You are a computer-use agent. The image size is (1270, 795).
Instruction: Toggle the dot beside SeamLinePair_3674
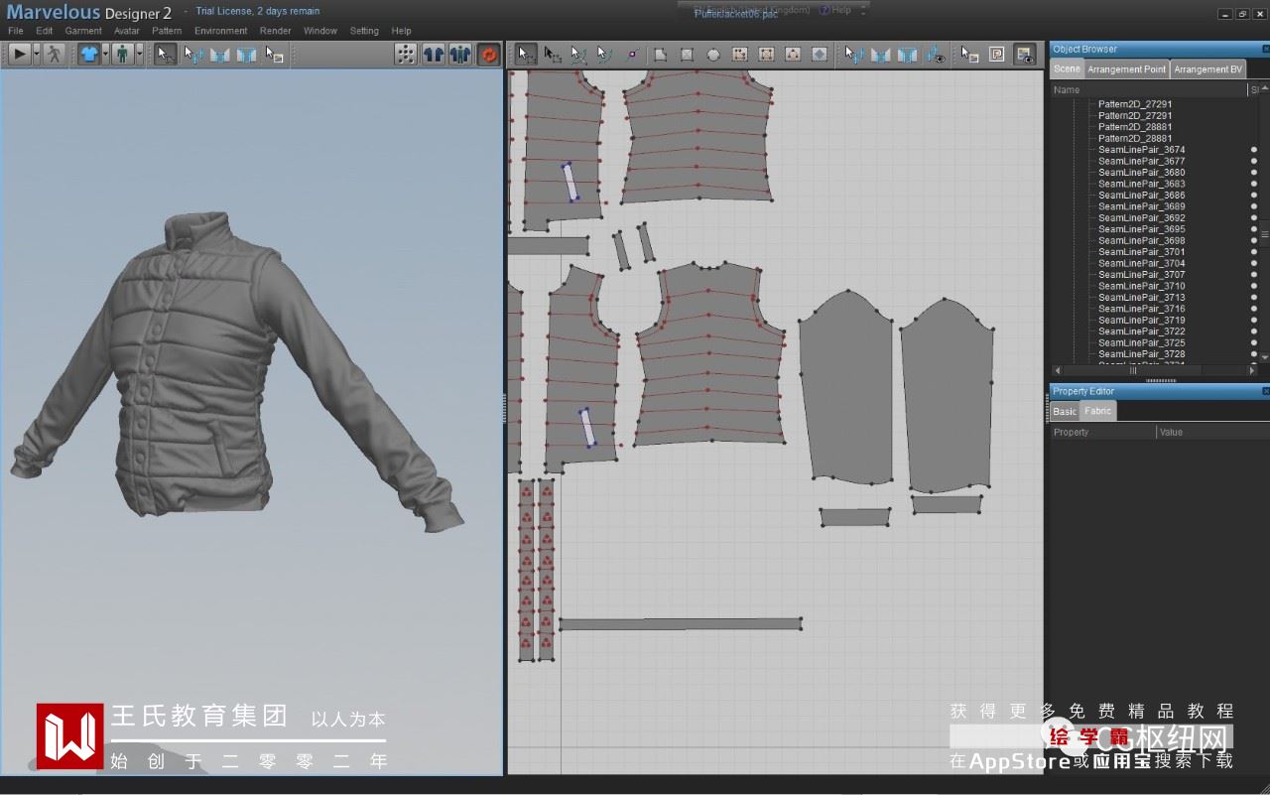click(x=1254, y=150)
